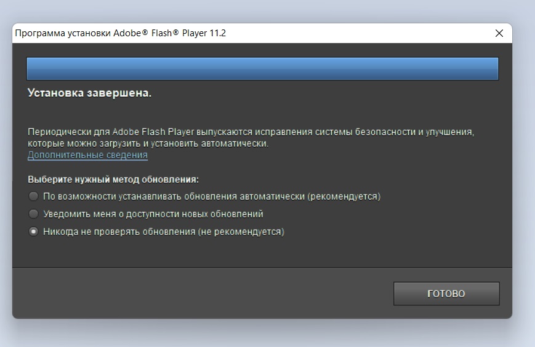The width and height of the screenshot is (535, 347).
Task: Click 'Adobe® Flash® Player 11.2' in window title
Action: 169,33
